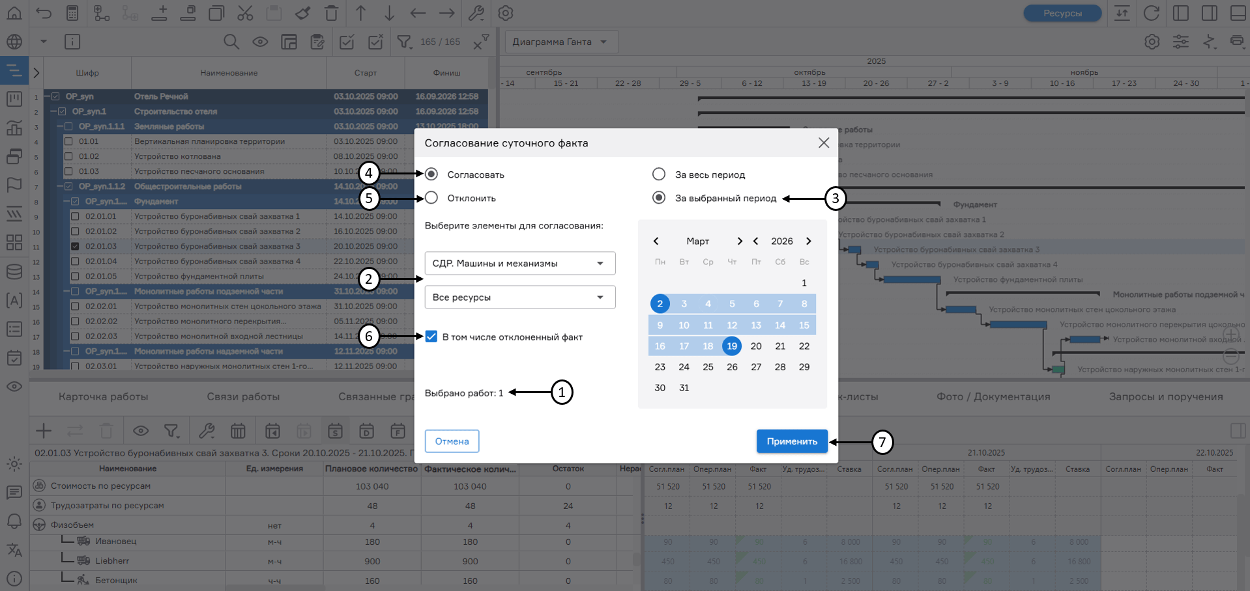Click the trash delete icon in top toolbar
Screen dimensions: 1250x591
(331, 13)
